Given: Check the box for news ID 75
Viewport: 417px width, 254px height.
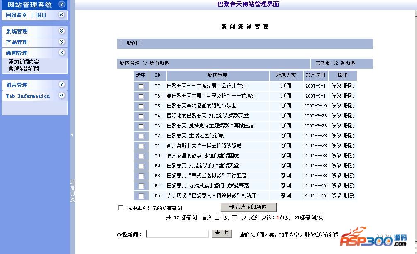Looking at the screenshot, I should click(141, 106).
